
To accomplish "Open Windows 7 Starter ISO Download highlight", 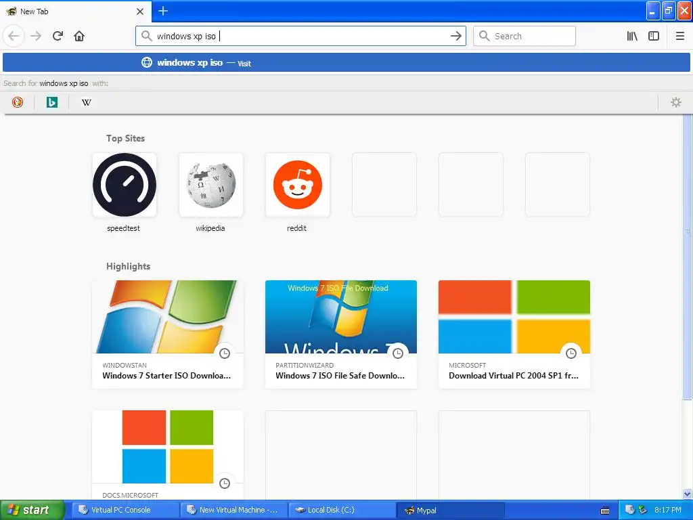I will tap(168, 334).
